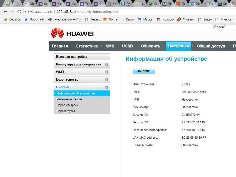Expand Коммутируемое соединение section arrow
The height and width of the screenshot is (177, 236).
coord(107,64)
